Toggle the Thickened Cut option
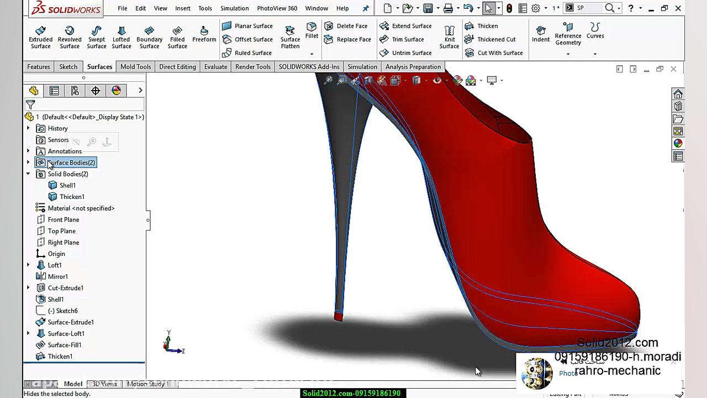 [x=495, y=39]
